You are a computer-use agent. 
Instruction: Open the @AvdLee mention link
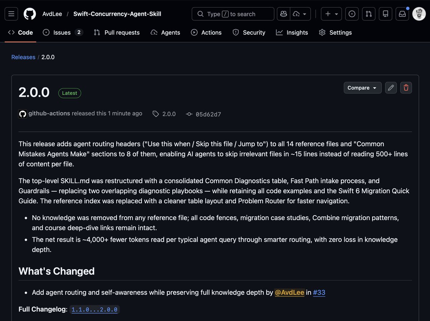[290, 292]
